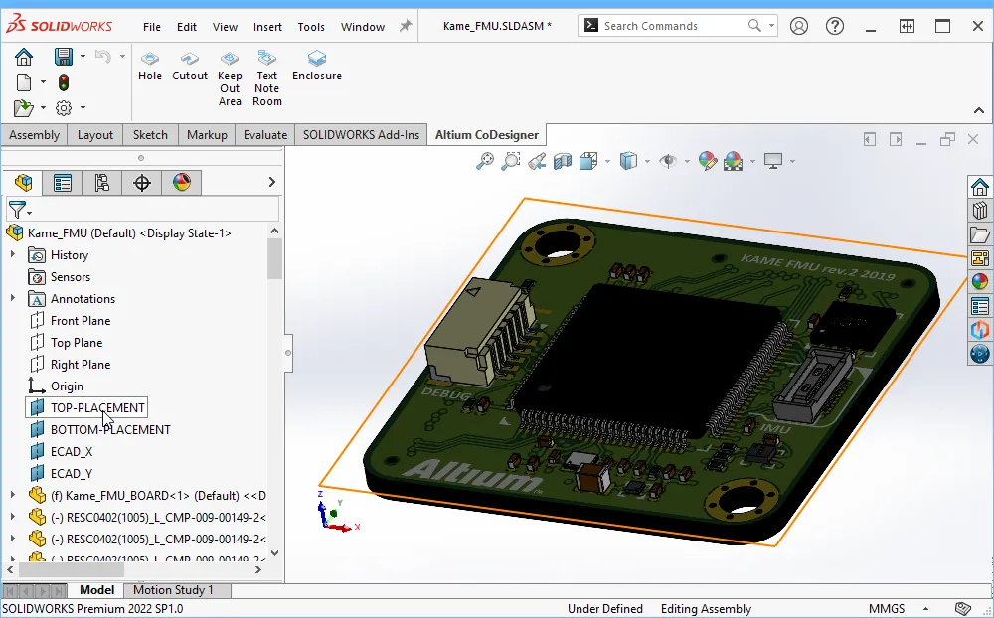Open the ConfigurationManager tab icon
This screenshot has width=994, height=618.
coord(101,183)
